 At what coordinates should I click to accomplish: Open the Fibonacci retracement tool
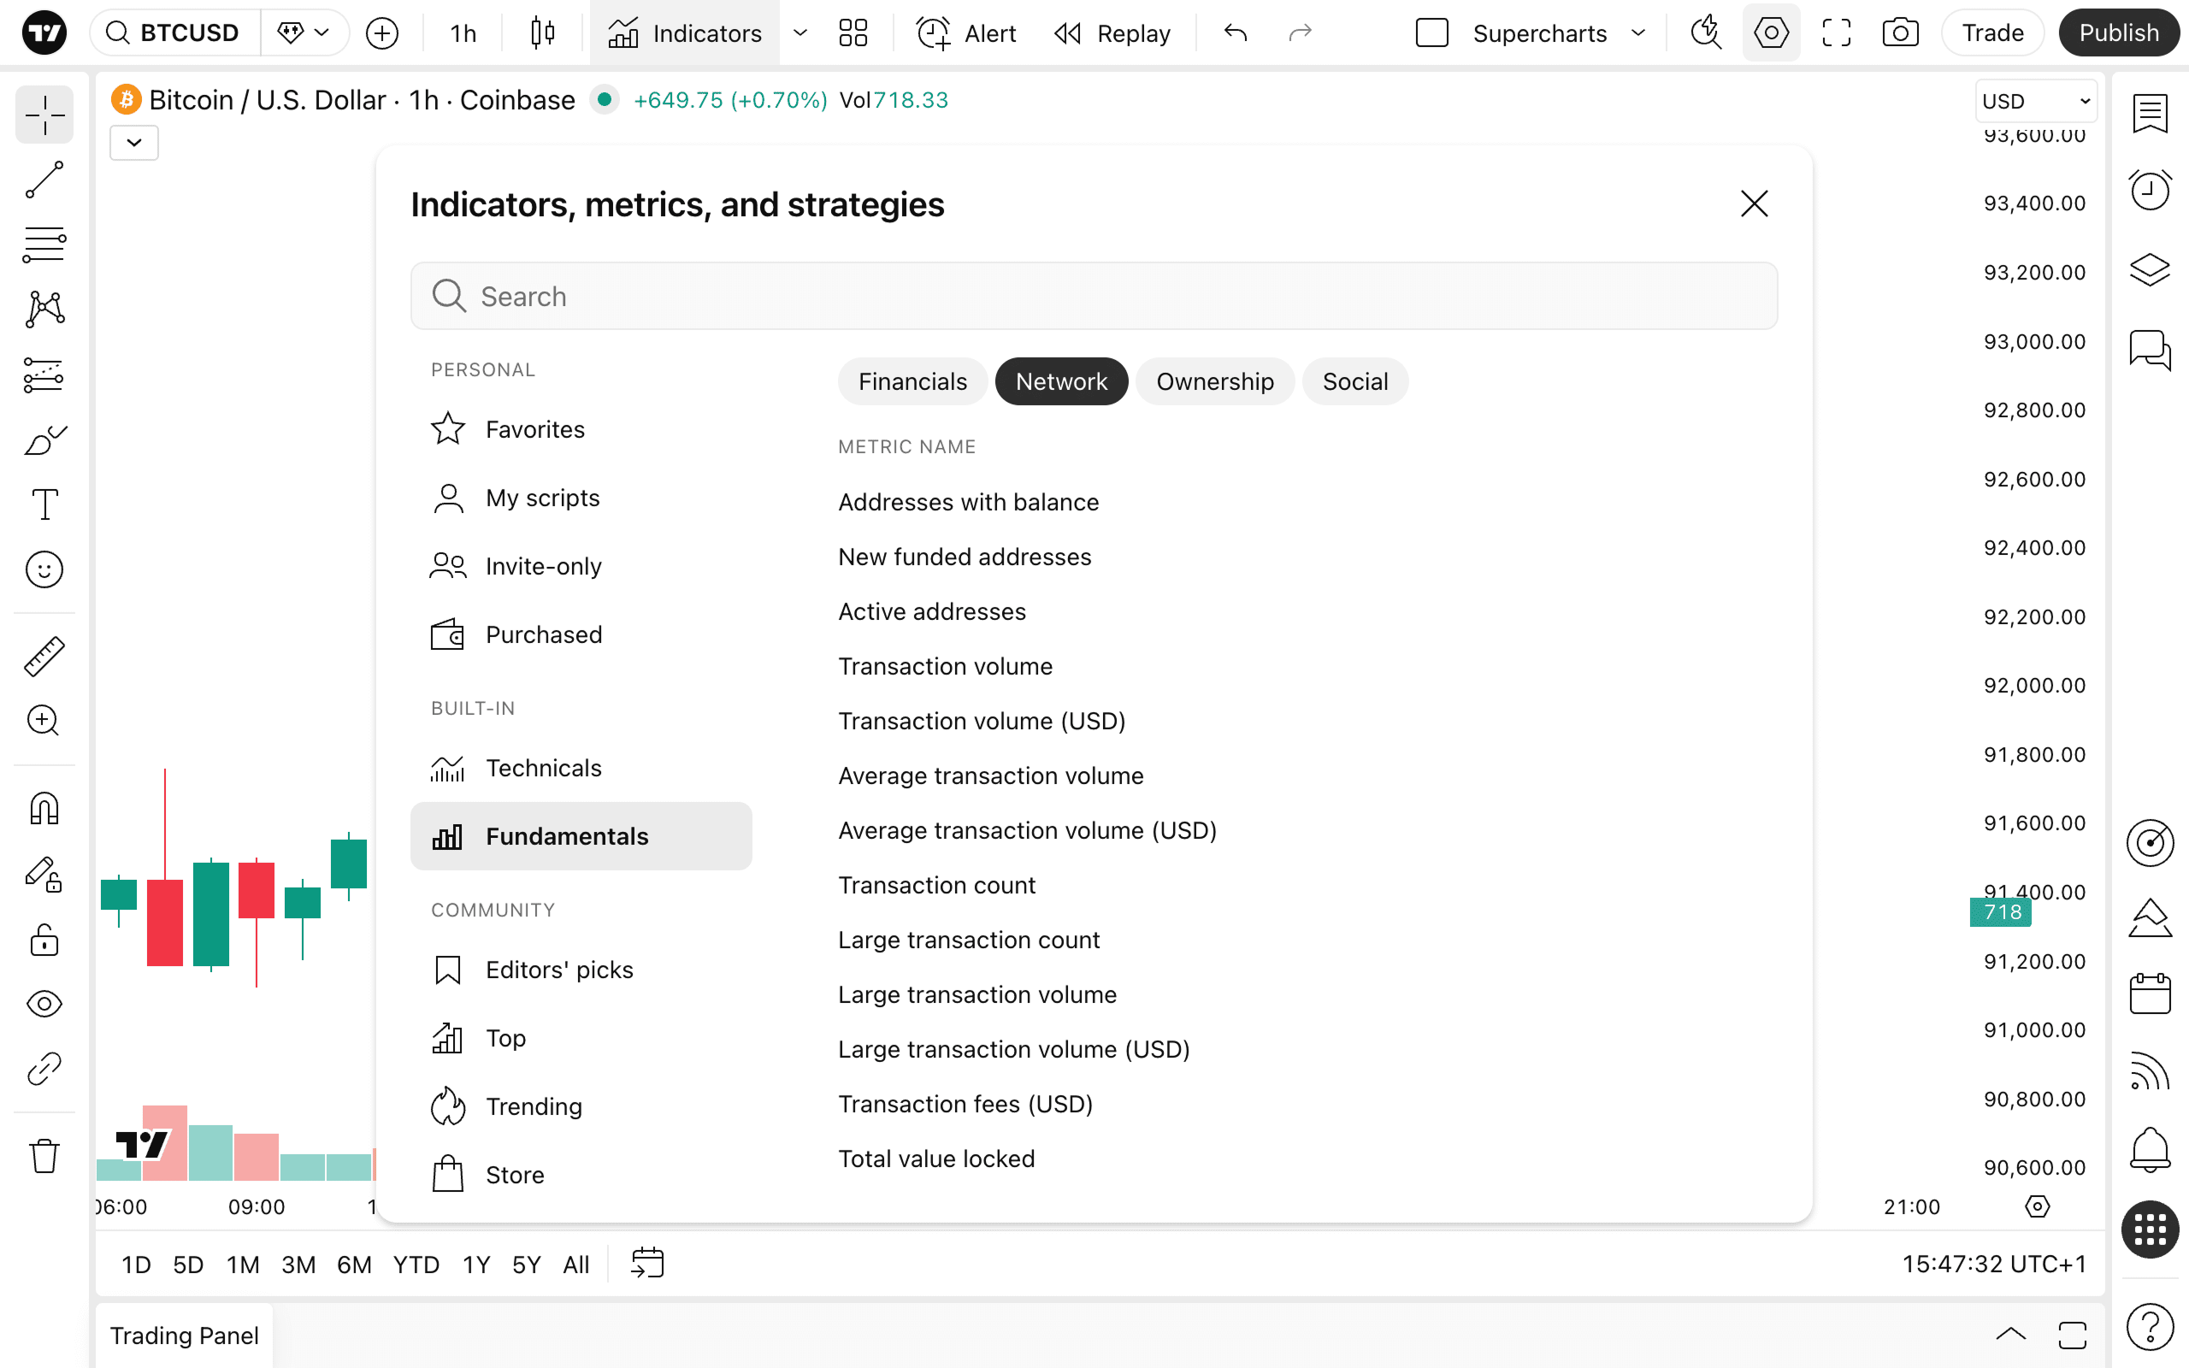(44, 245)
